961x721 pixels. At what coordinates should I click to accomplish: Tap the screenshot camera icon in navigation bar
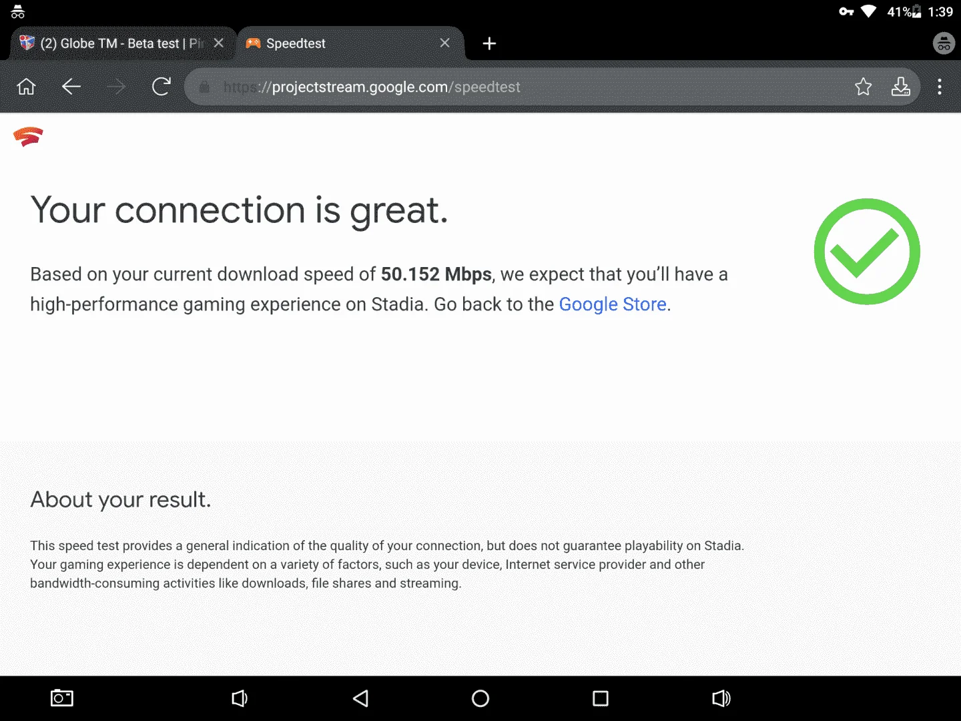pos(62,698)
